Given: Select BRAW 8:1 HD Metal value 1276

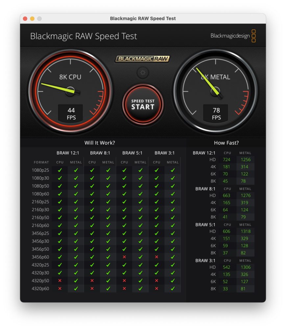Looking at the screenshot, I should [246, 195].
